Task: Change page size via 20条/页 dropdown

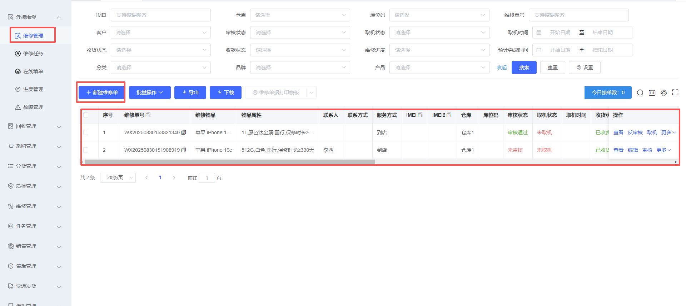Action: pyautogui.click(x=118, y=178)
